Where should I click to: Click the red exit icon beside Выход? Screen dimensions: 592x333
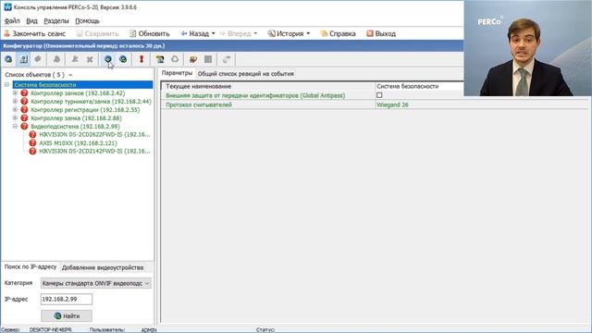[370, 33]
